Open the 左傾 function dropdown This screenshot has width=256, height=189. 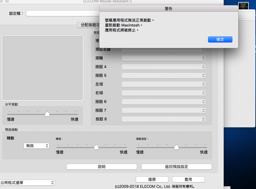pos(164,84)
